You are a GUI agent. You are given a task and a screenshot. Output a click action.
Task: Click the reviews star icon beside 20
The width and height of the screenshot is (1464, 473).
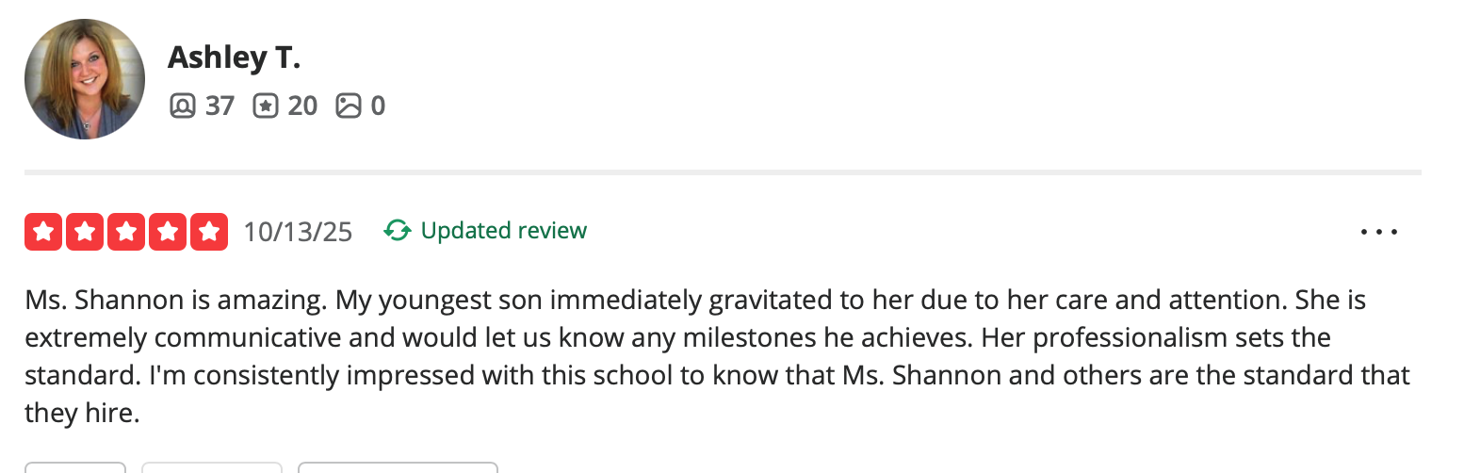[266, 106]
